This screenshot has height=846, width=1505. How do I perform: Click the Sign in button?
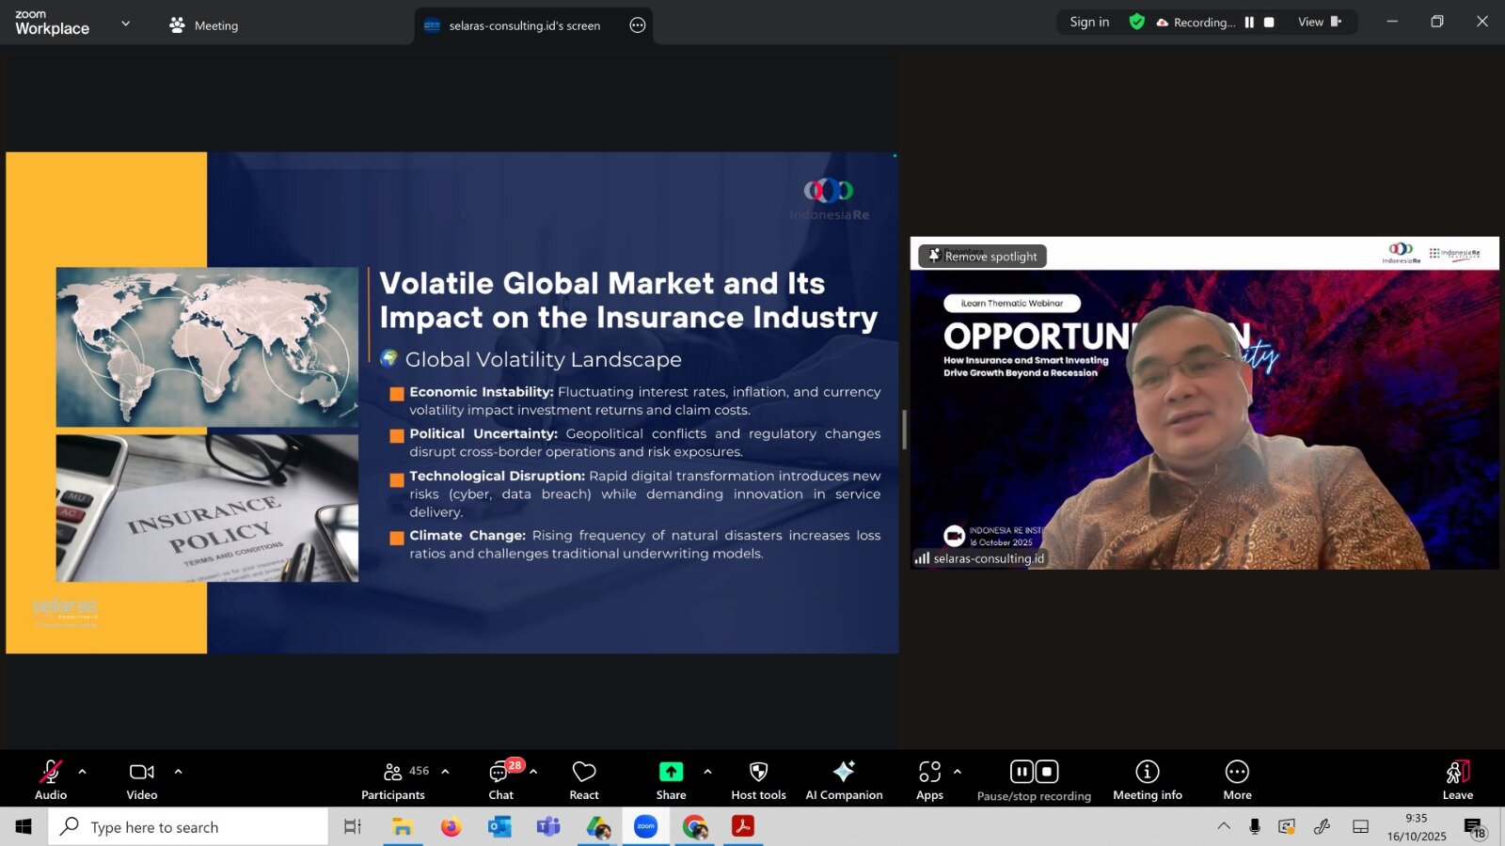[1089, 23]
